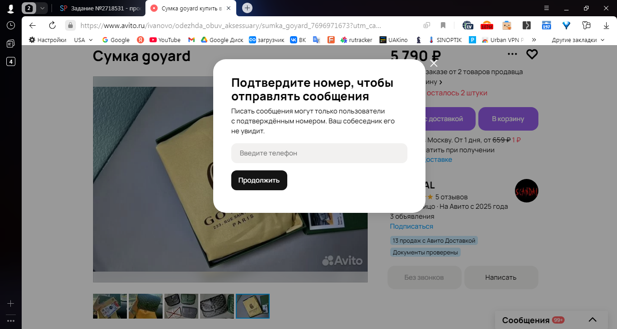Viewport: 617px width, 329px height.
Task: Expand the 'USA' bookmarks folder
Action: click(84, 40)
